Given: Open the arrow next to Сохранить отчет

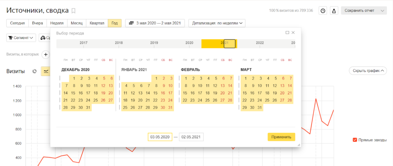Looking at the screenshot, I should point(382,11).
